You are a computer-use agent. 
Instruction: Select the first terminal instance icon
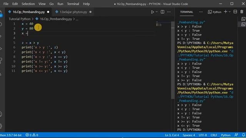pos(243,19)
